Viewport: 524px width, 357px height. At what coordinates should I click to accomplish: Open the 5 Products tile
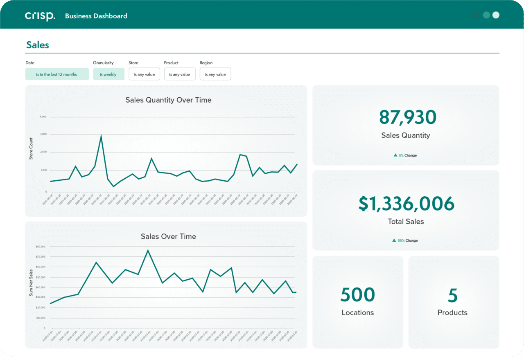pos(453,302)
